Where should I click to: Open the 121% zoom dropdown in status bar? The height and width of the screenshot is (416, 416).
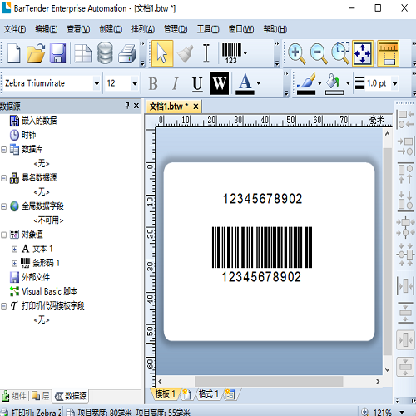(x=402, y=412)
